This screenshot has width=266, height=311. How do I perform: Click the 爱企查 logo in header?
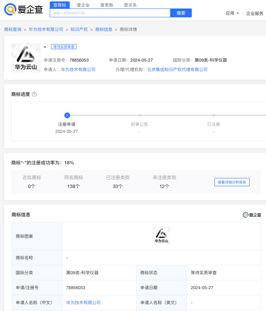(23, 9)
